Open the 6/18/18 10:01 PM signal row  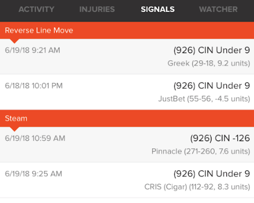(x=127, y=92)
